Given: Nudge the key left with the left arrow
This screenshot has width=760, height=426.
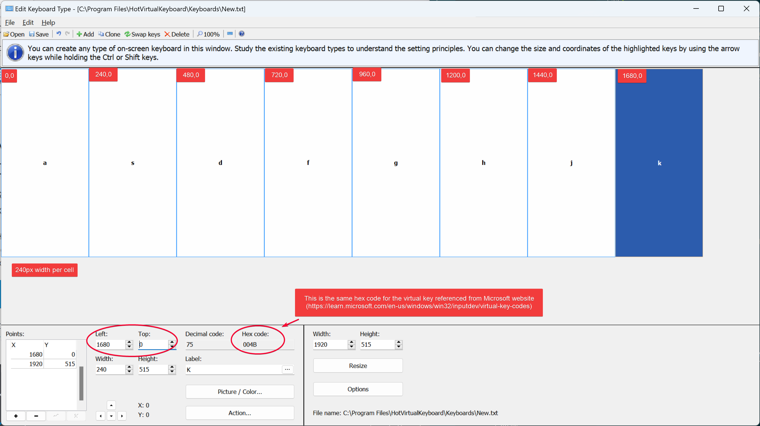Looking at the screenshot, I should coord(101,416).
